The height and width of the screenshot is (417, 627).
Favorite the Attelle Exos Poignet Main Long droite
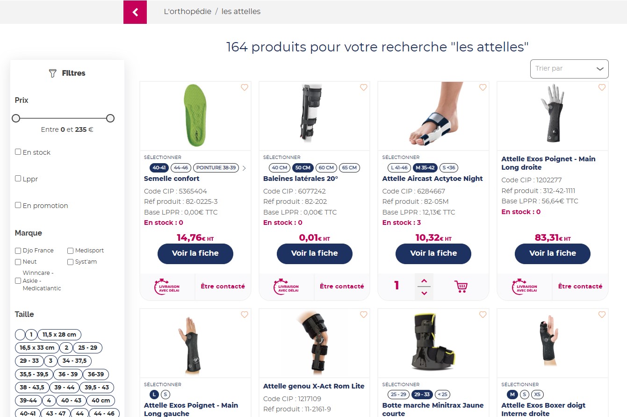(602, 87)
